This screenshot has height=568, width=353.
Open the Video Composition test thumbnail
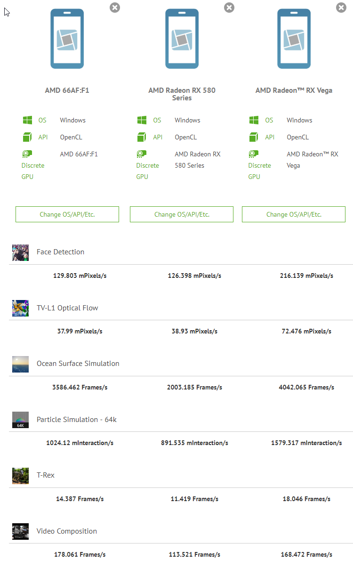click(20, 531)
